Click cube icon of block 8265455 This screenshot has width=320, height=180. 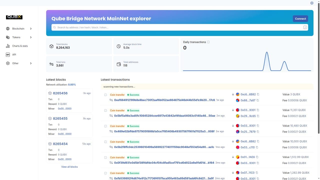point(50,118)
